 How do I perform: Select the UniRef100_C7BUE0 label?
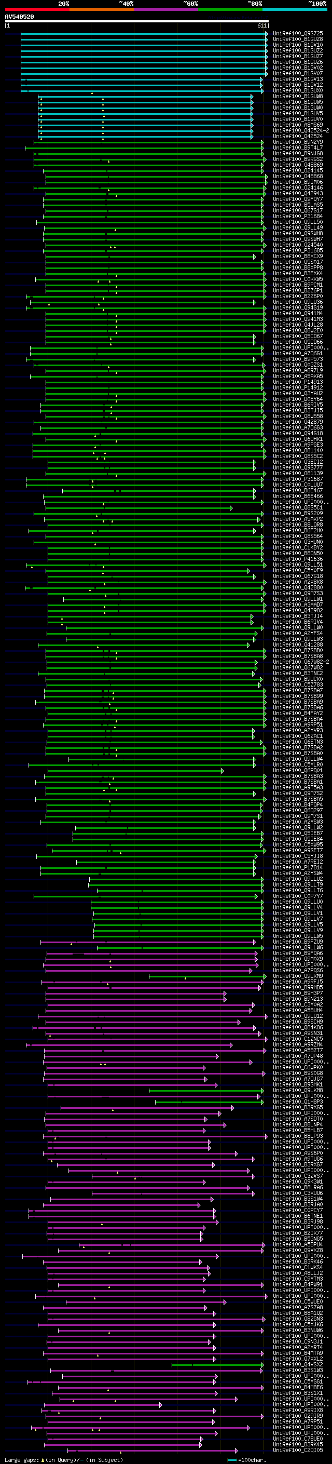[x=298, y=1439]
